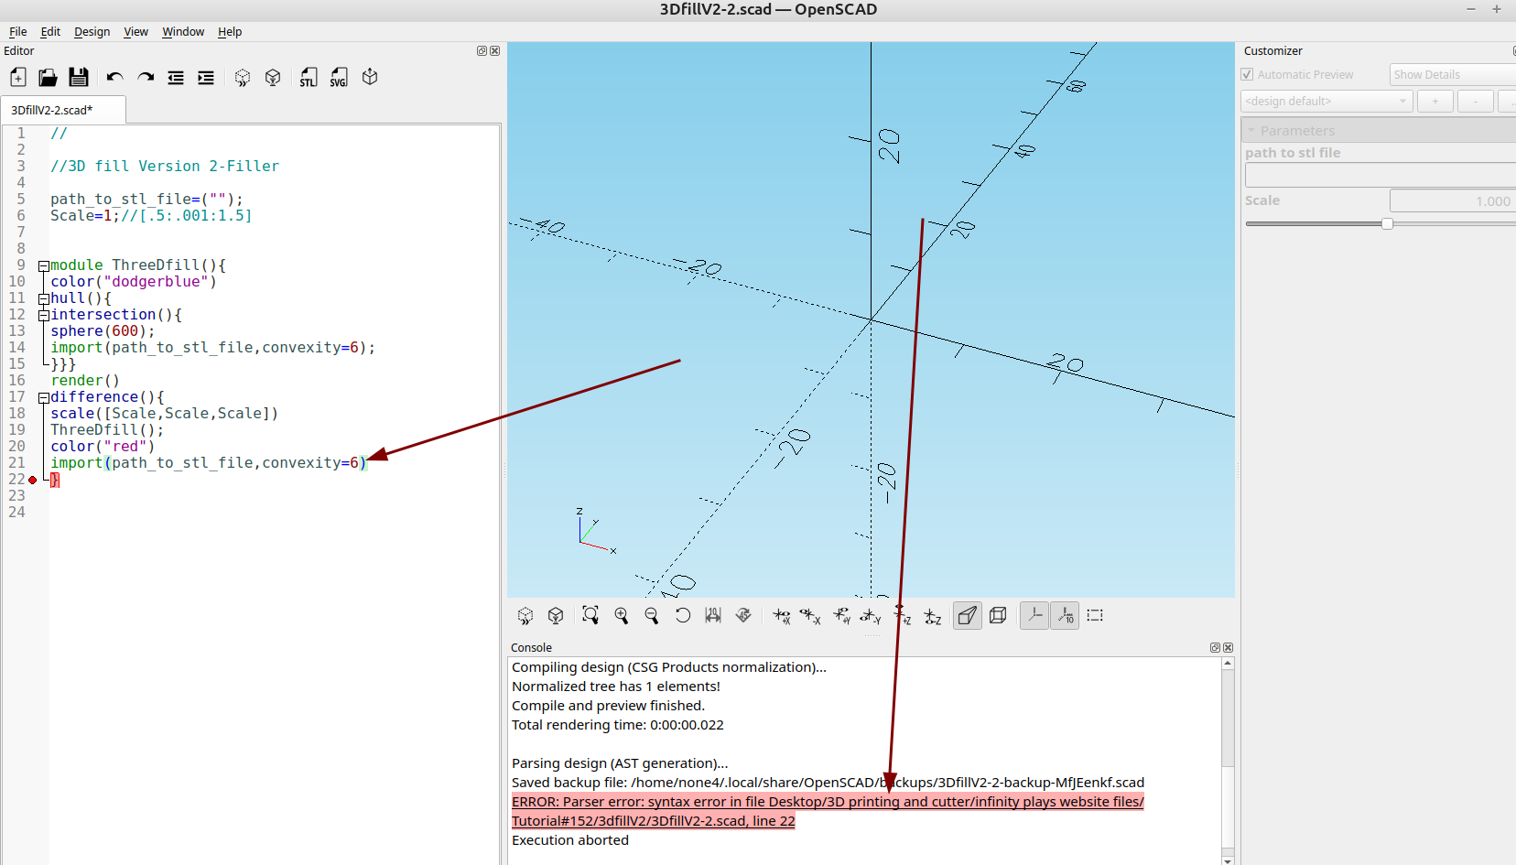Click the Export as STL icon

309,78
